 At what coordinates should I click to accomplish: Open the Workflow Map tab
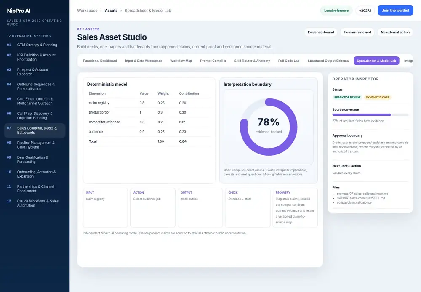tap(181, 61)
